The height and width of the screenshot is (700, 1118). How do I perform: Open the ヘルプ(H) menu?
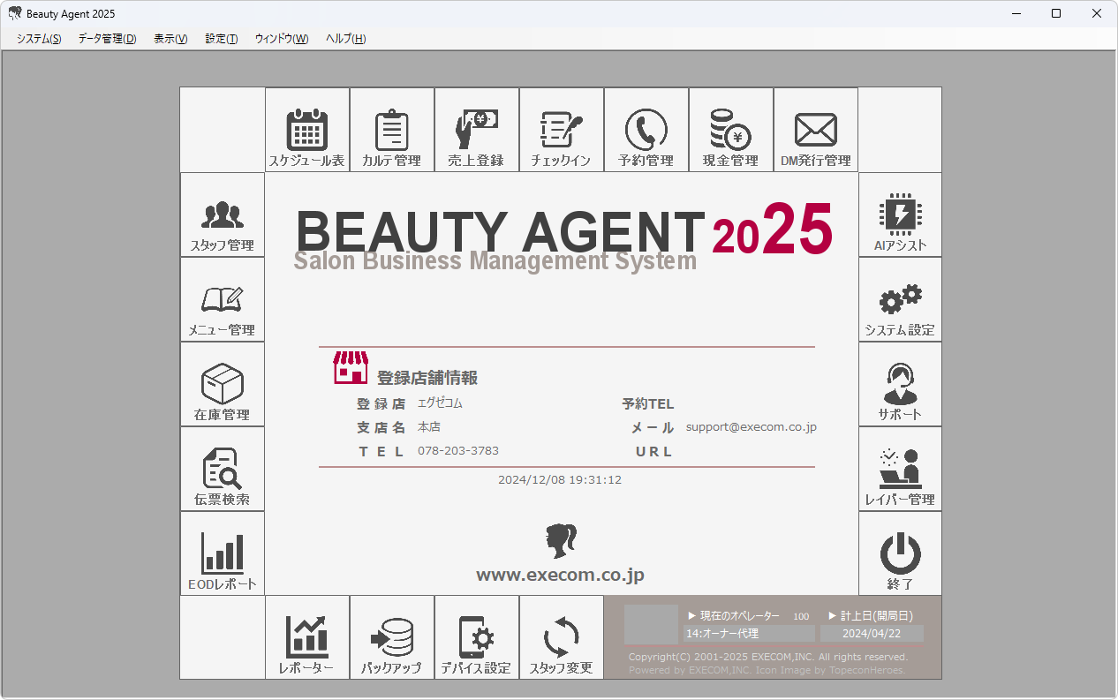click(345, 39)
